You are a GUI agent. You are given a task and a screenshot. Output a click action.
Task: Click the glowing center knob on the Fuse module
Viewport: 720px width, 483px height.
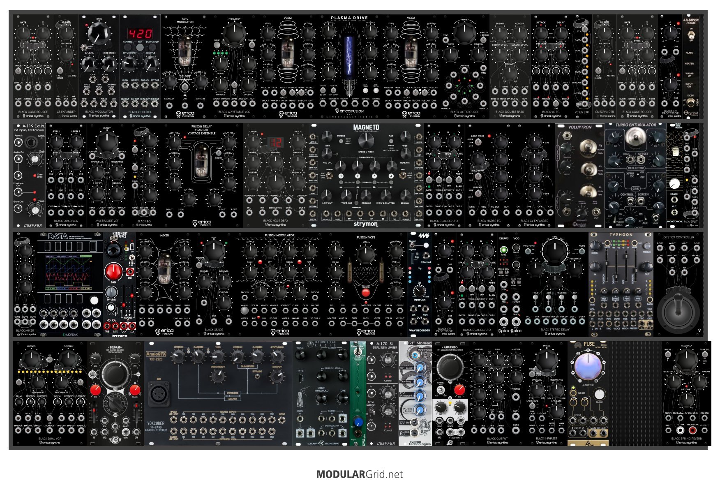pos(588,367)
